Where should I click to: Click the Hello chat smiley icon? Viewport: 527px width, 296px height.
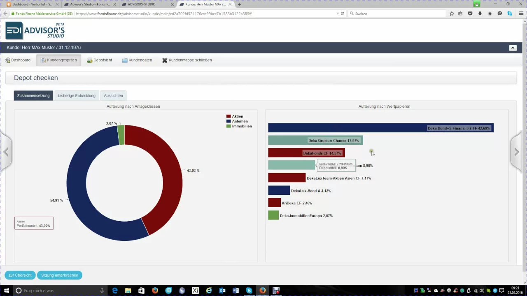pyautogui.click(x=500, y=14)
